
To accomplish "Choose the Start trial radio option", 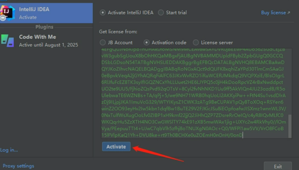I will pos(161,12).
